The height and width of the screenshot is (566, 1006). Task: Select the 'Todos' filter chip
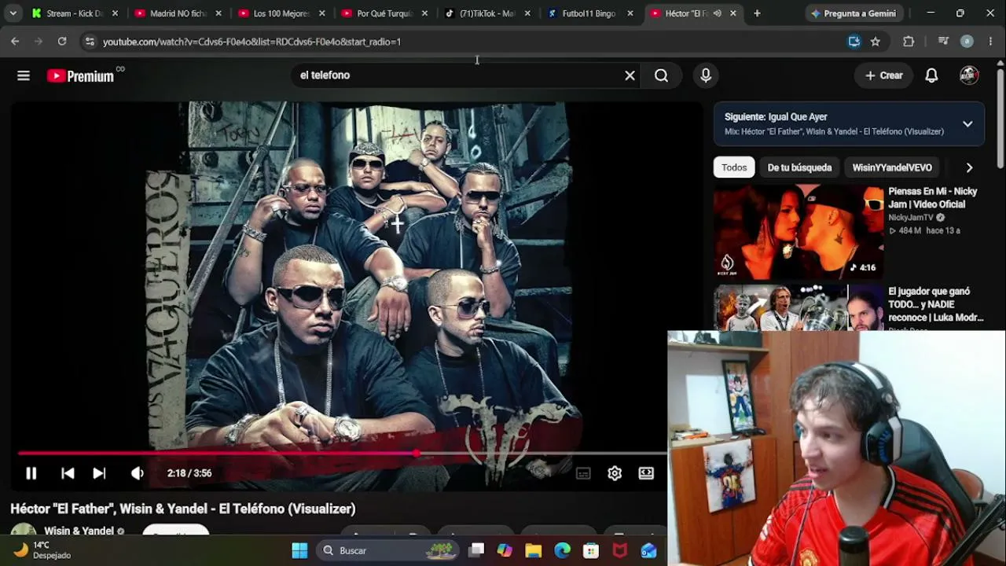[734, 167]
